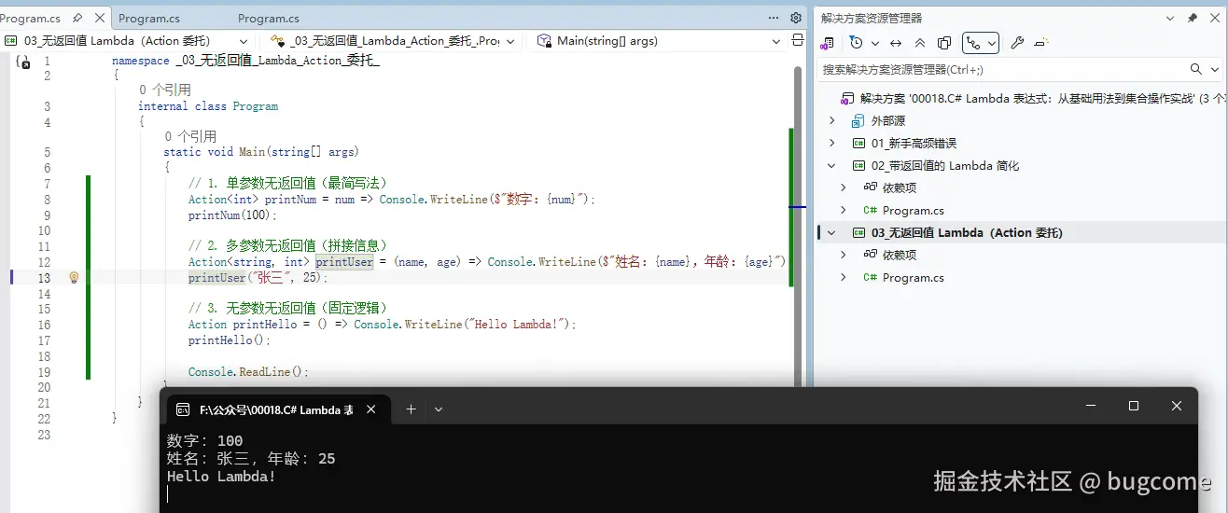Image resolution: width=1228 pixels, height=513 pixels.
Task: Click the printNum(100) call on line 9
Action: [233, 215]
